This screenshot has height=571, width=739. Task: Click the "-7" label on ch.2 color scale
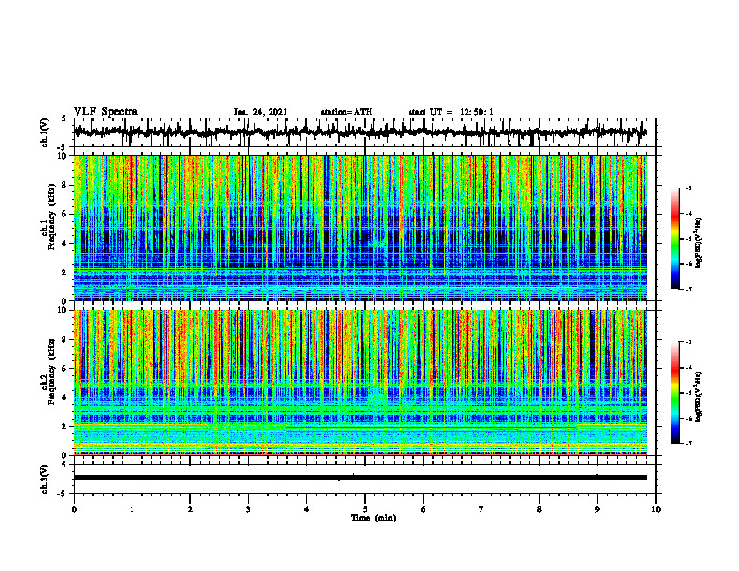click(x=689, y=444)
